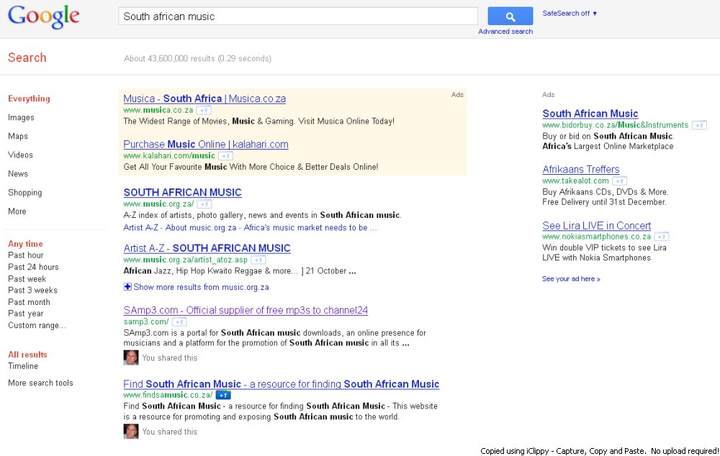Open Artist A-Z - SOUTH AFRICAN MUSIC result

point(207,248)
